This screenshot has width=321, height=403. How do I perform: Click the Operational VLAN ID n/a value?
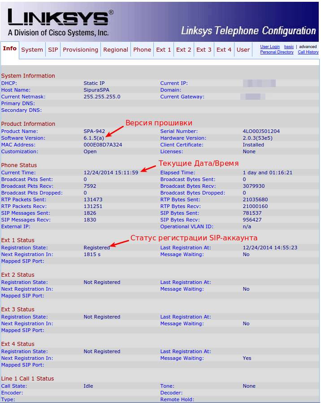click(247, 227)
